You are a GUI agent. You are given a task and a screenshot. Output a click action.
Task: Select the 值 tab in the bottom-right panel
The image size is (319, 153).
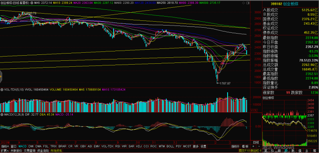coord(300,151)
